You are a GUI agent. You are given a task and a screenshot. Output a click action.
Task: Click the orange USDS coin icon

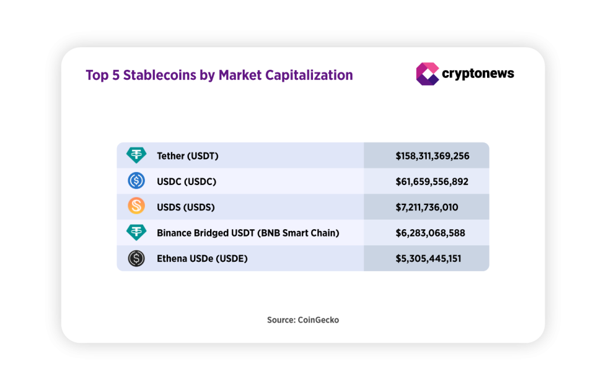137,206
